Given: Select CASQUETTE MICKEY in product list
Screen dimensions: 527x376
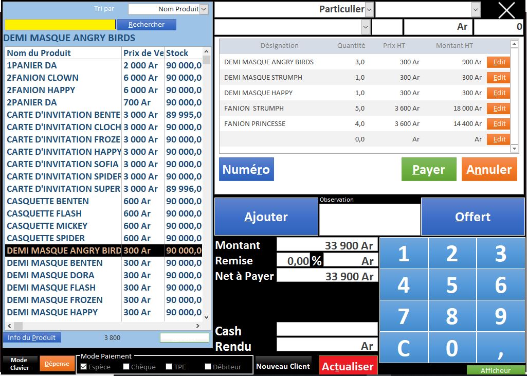Looking at the screenshot, I should tap(47, 226).
